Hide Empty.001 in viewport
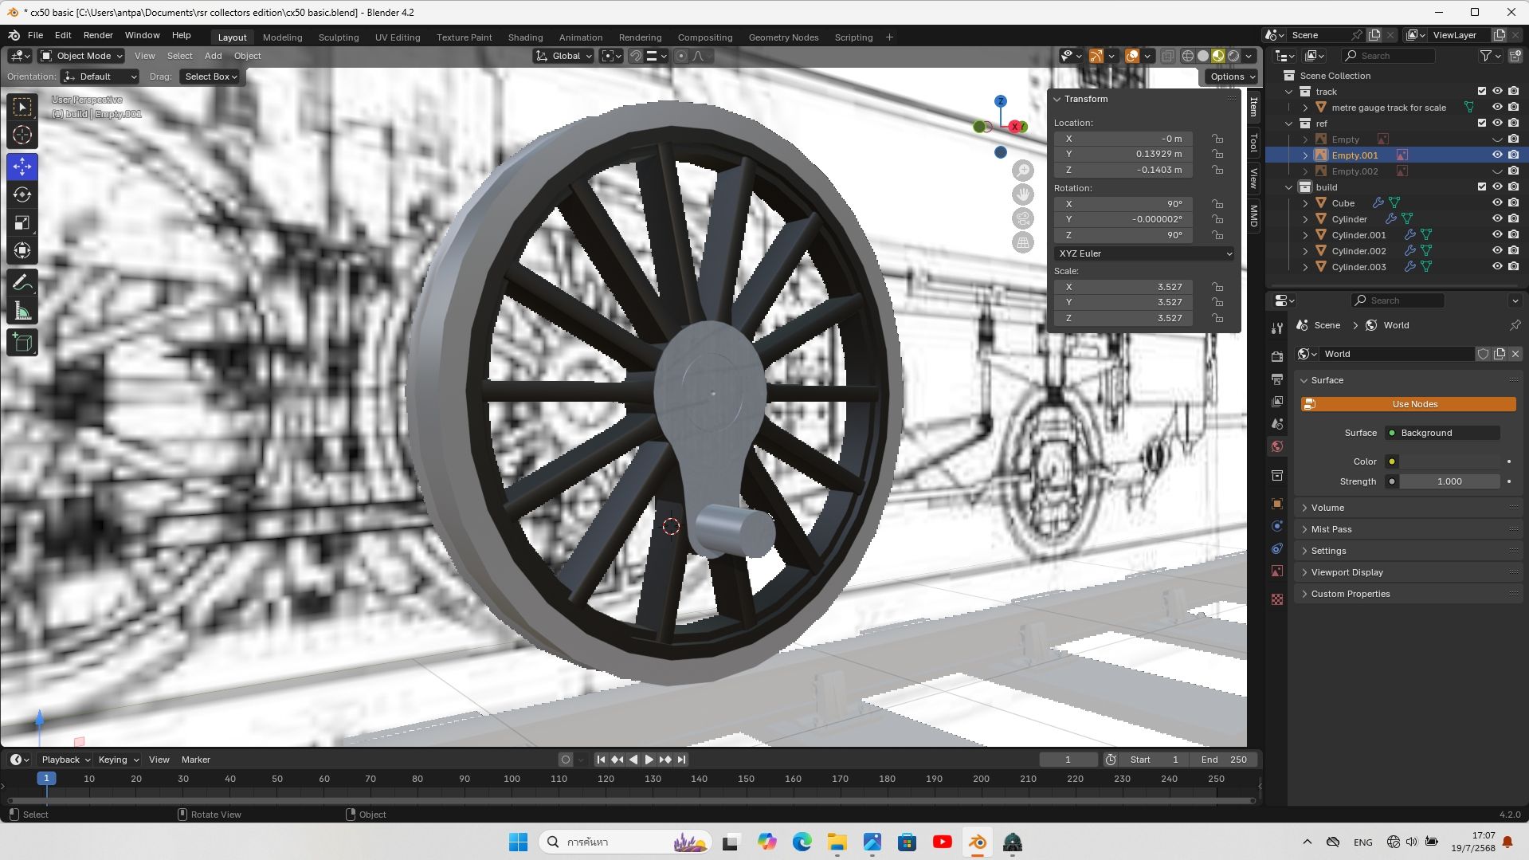The height and width of the screenshot is (860, 1529). (x=1497, y=155)
